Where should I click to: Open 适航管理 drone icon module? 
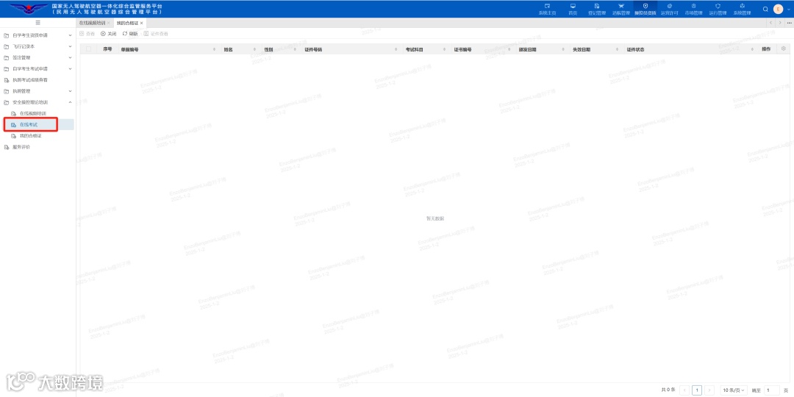click(621, 9)
